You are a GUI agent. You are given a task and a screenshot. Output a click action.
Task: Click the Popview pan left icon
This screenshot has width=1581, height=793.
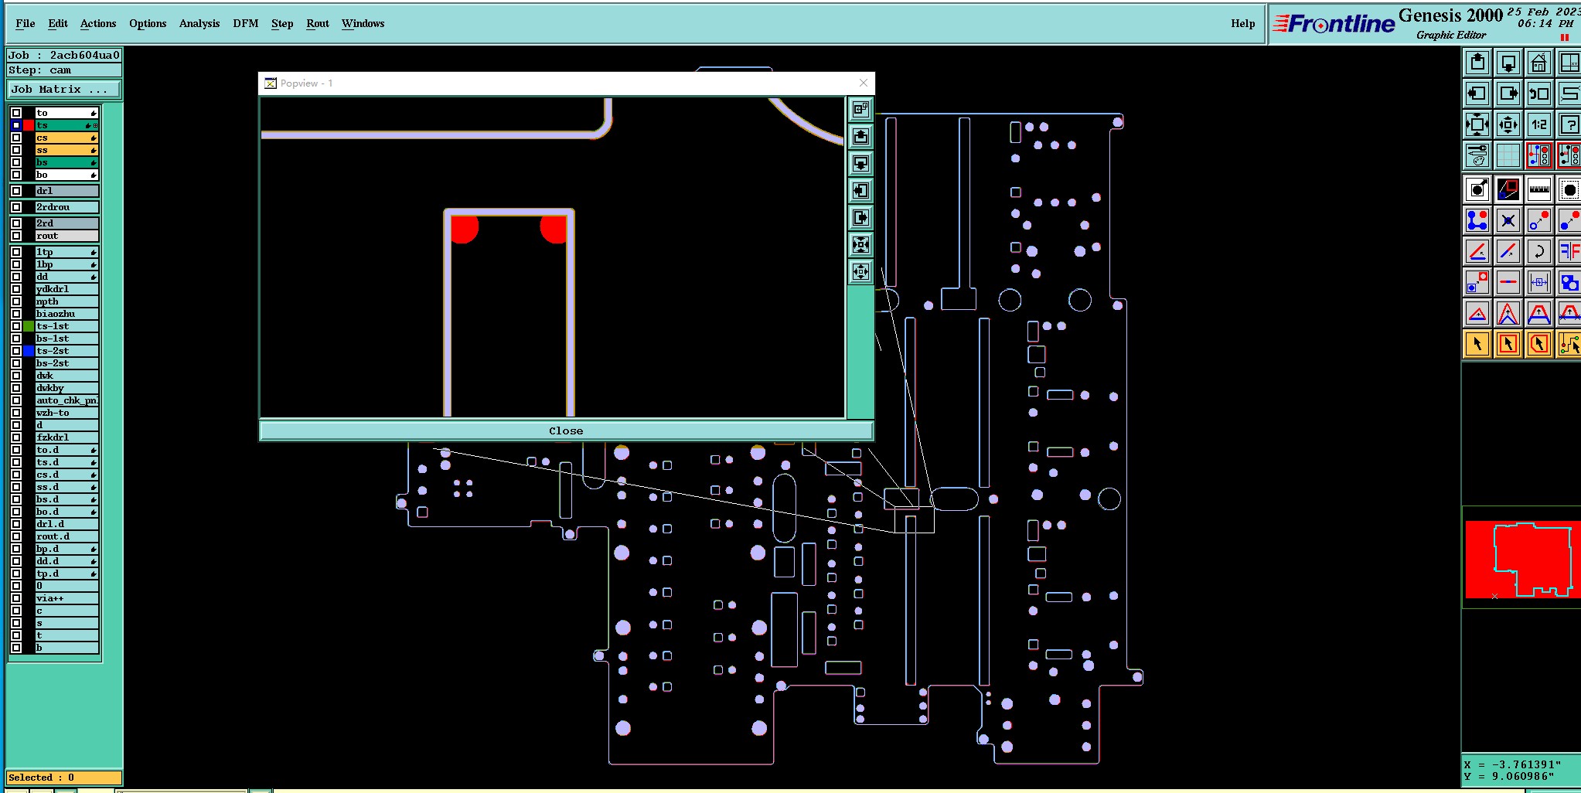coord(860,191)
